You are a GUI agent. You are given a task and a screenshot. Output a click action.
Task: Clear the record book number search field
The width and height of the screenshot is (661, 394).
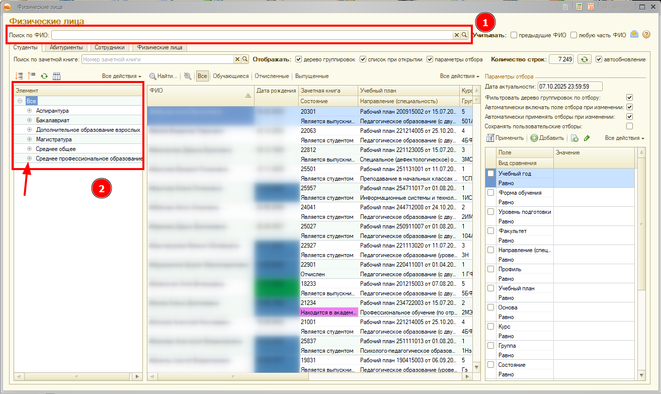click(x=237, y=59)
